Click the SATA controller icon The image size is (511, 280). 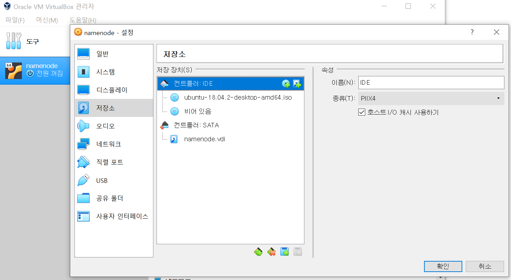coord(164,125)
